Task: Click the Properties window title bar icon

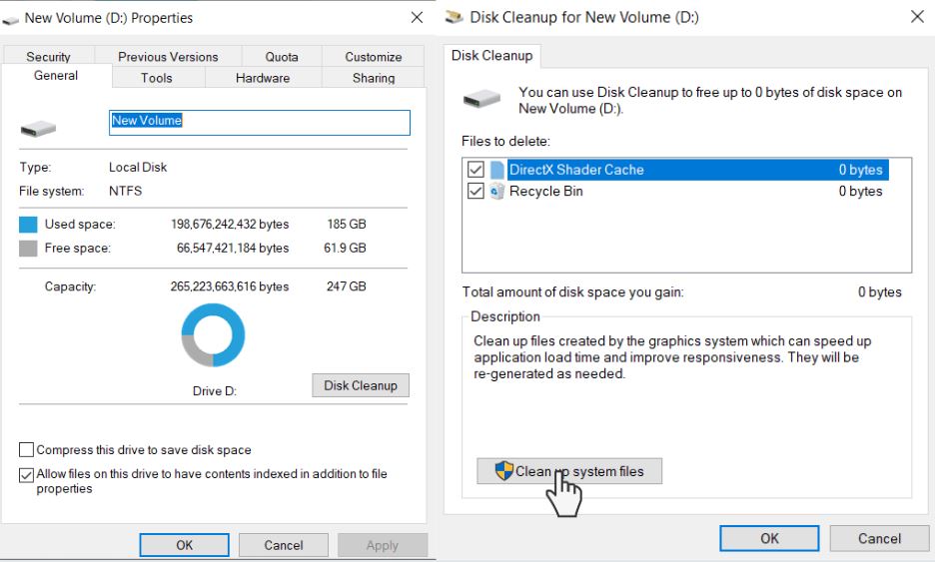Action: point(11,18)
